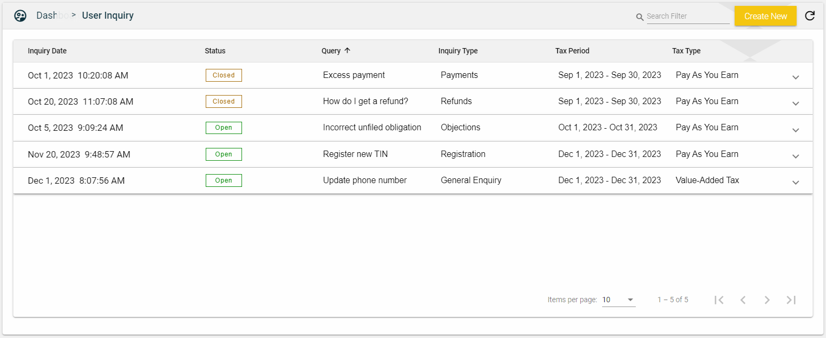826x338 pixels.
Task: Go to the next page of results
Action: tap(767, 300)
